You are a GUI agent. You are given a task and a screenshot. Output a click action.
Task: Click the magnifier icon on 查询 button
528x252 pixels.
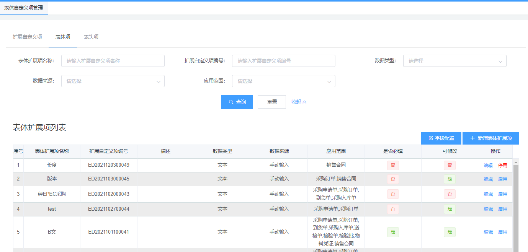[x=231, y=102]
